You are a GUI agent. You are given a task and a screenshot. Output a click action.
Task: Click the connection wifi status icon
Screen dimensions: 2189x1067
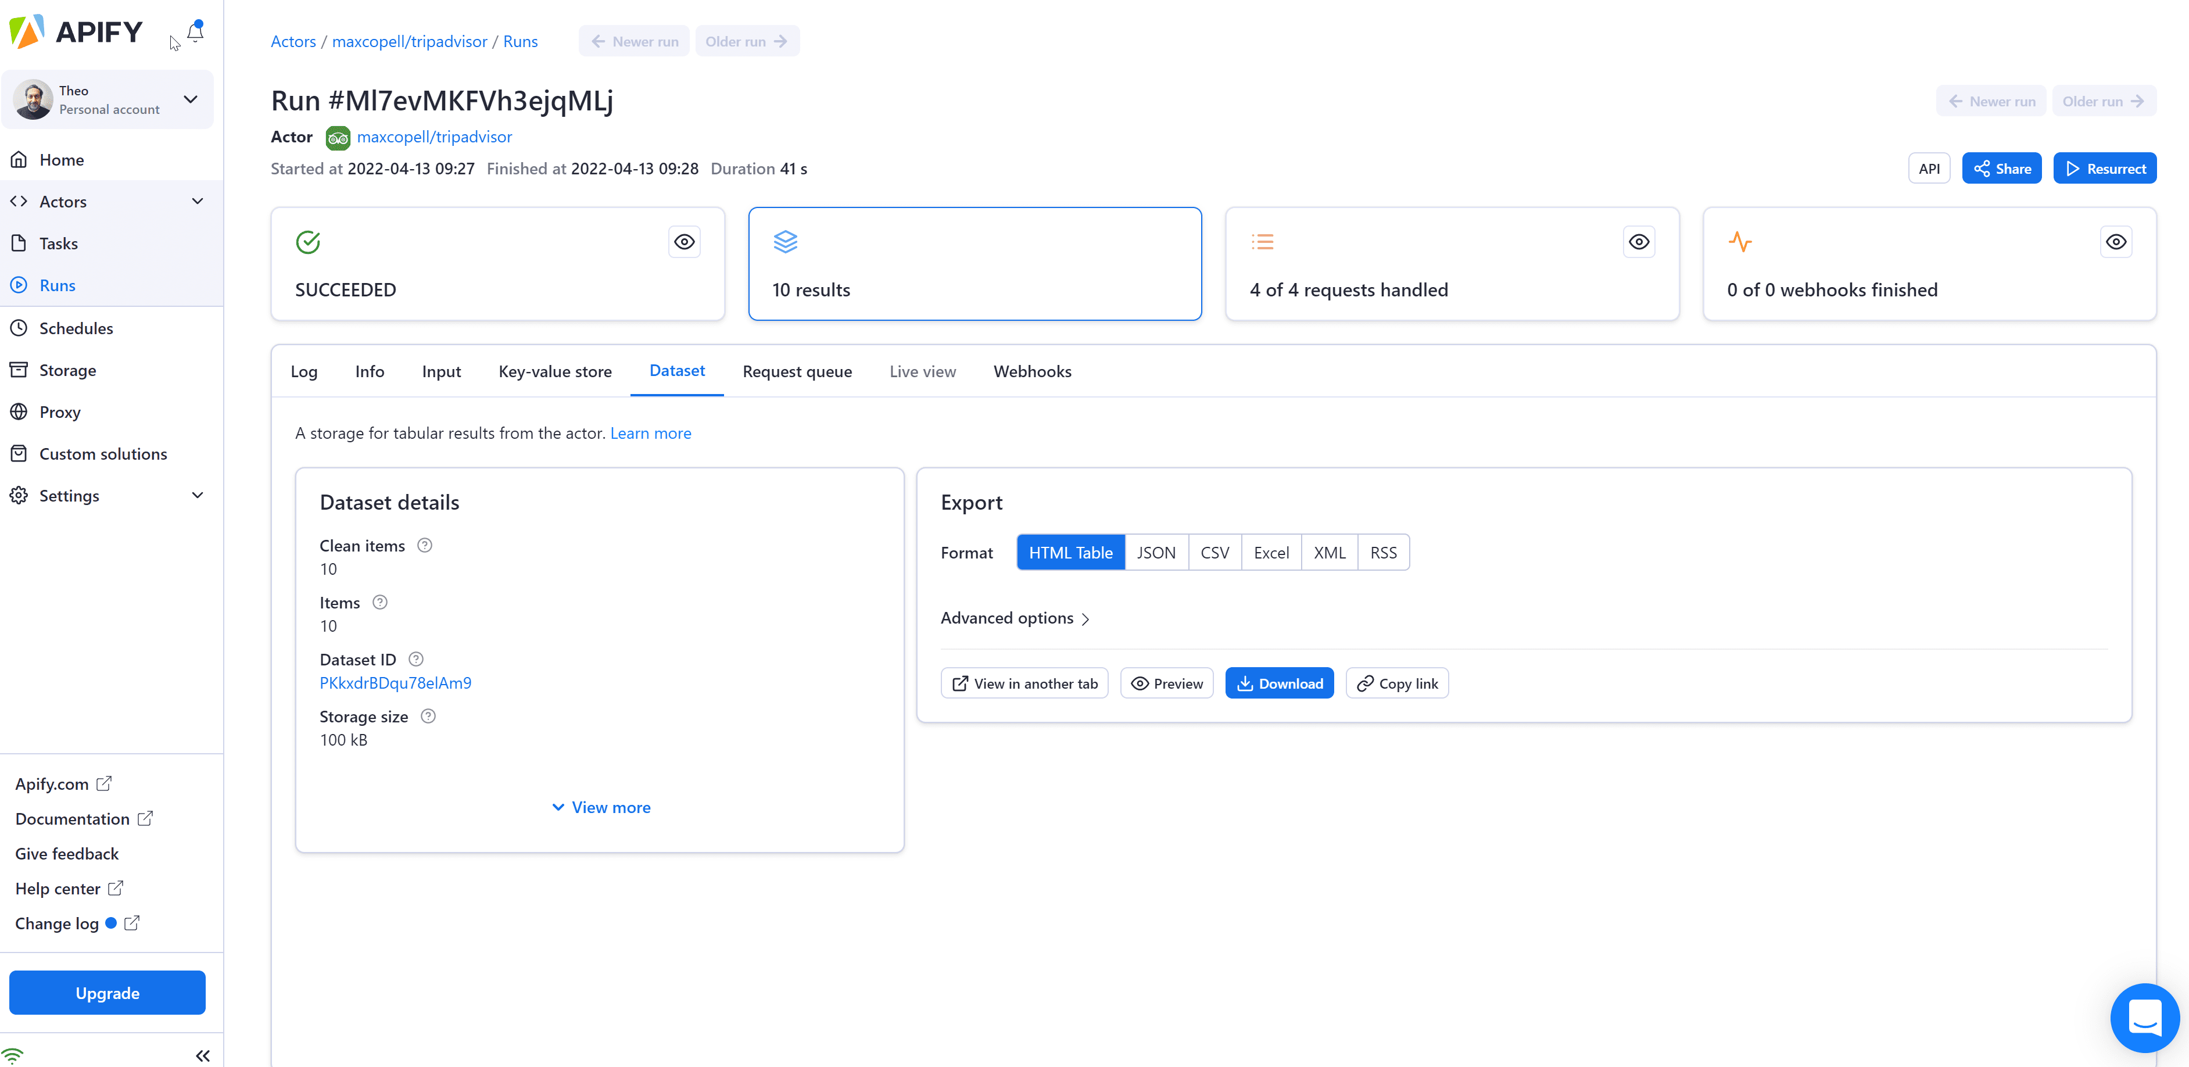pyautogui.click(x=13, y=1056)
